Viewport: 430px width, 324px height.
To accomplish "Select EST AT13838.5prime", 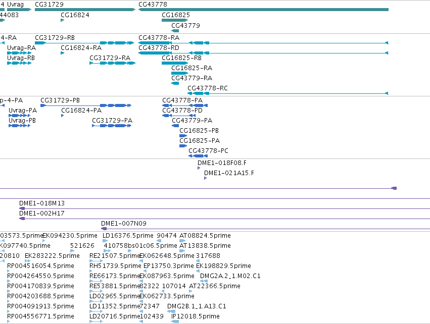I will [x=182, y=251].
